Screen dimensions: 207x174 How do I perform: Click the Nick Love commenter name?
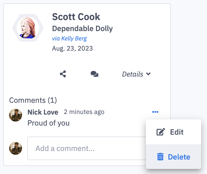(43, 112)
